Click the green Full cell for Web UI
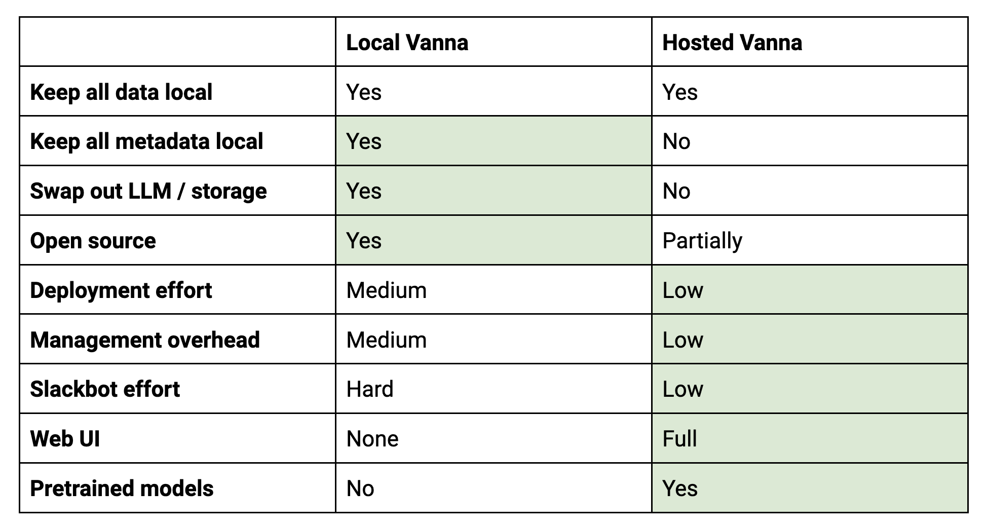Image resolution: width=985 pixels, height=526 pixels. pos(810,438)
